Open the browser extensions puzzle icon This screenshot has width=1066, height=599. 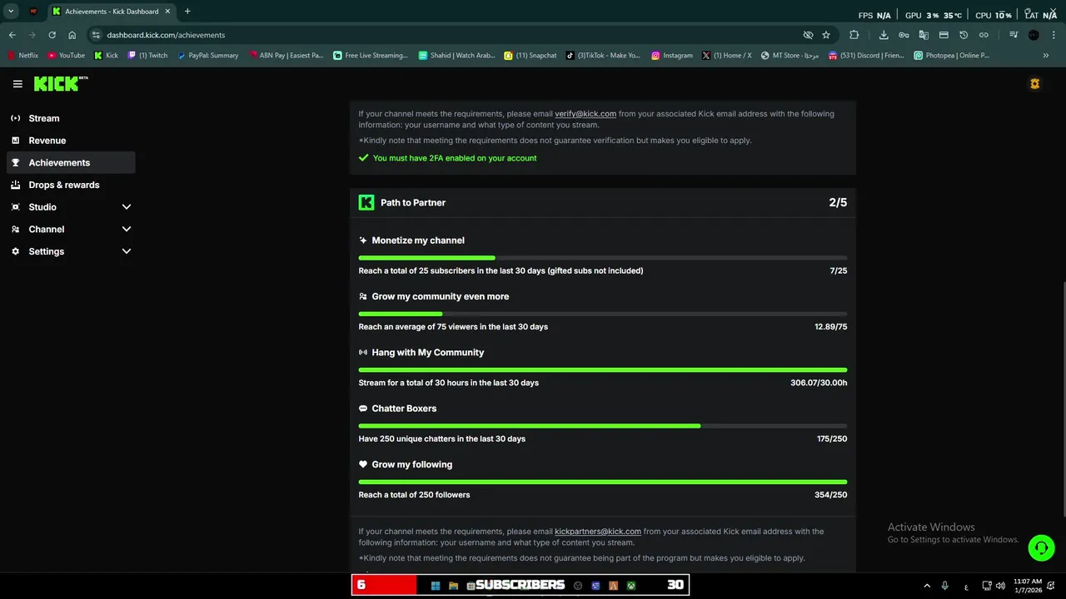coord(854,35)
